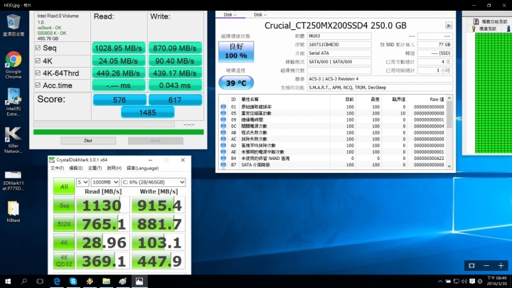Show hidden tray icons chevron
The width and height of the screenshot is (512, 288).
click(440, 281)
